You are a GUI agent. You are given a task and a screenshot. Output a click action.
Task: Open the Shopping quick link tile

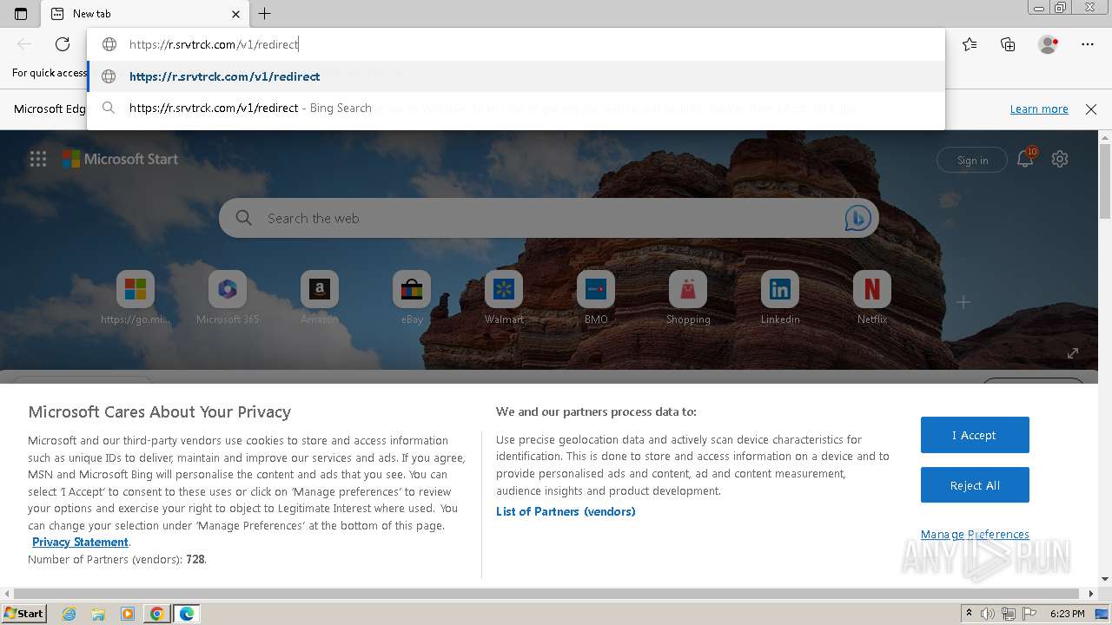point(688,298)
